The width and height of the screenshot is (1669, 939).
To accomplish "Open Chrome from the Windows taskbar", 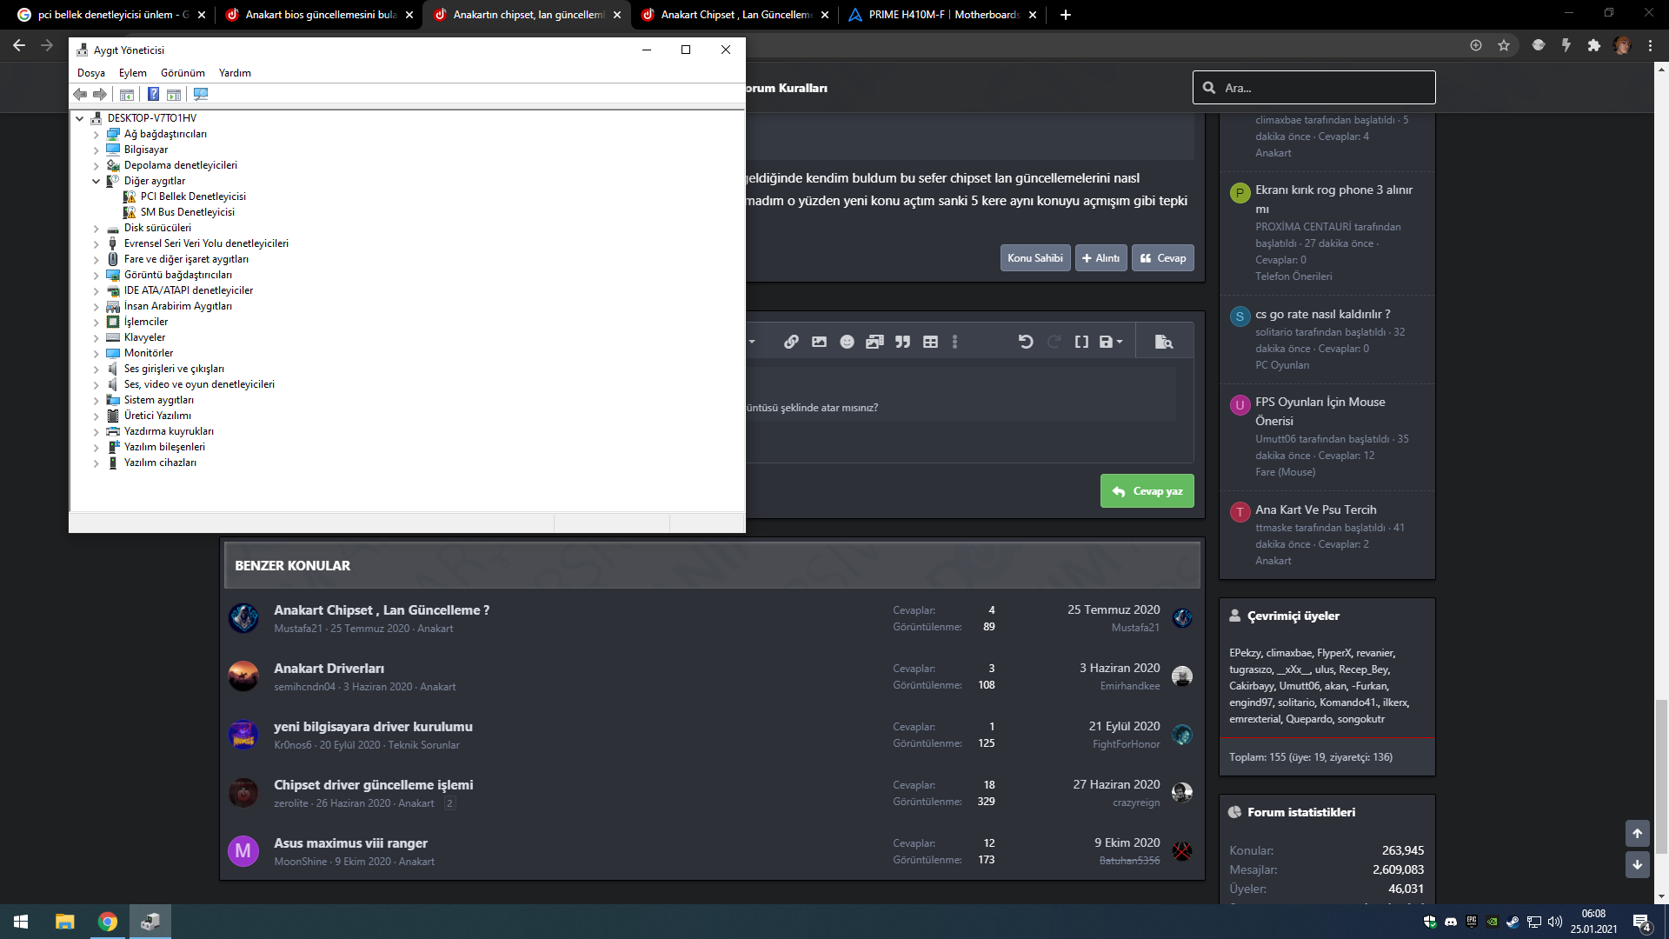I will (x=108, y=922).
